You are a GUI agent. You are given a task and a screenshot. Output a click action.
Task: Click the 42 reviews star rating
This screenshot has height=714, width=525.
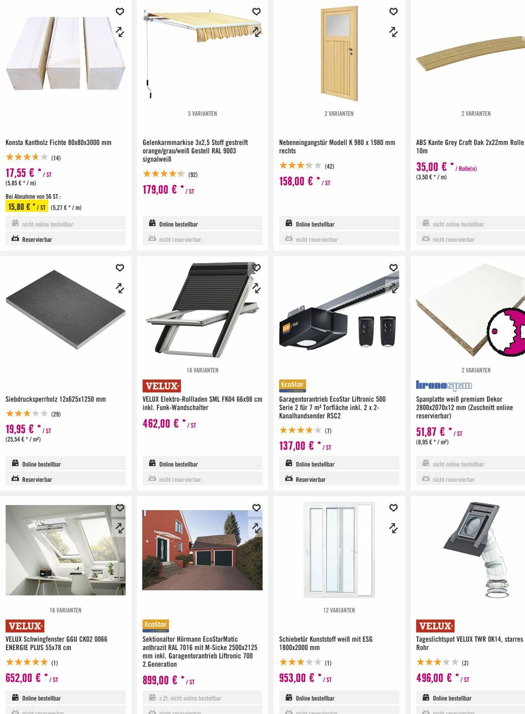pos(307,166)
